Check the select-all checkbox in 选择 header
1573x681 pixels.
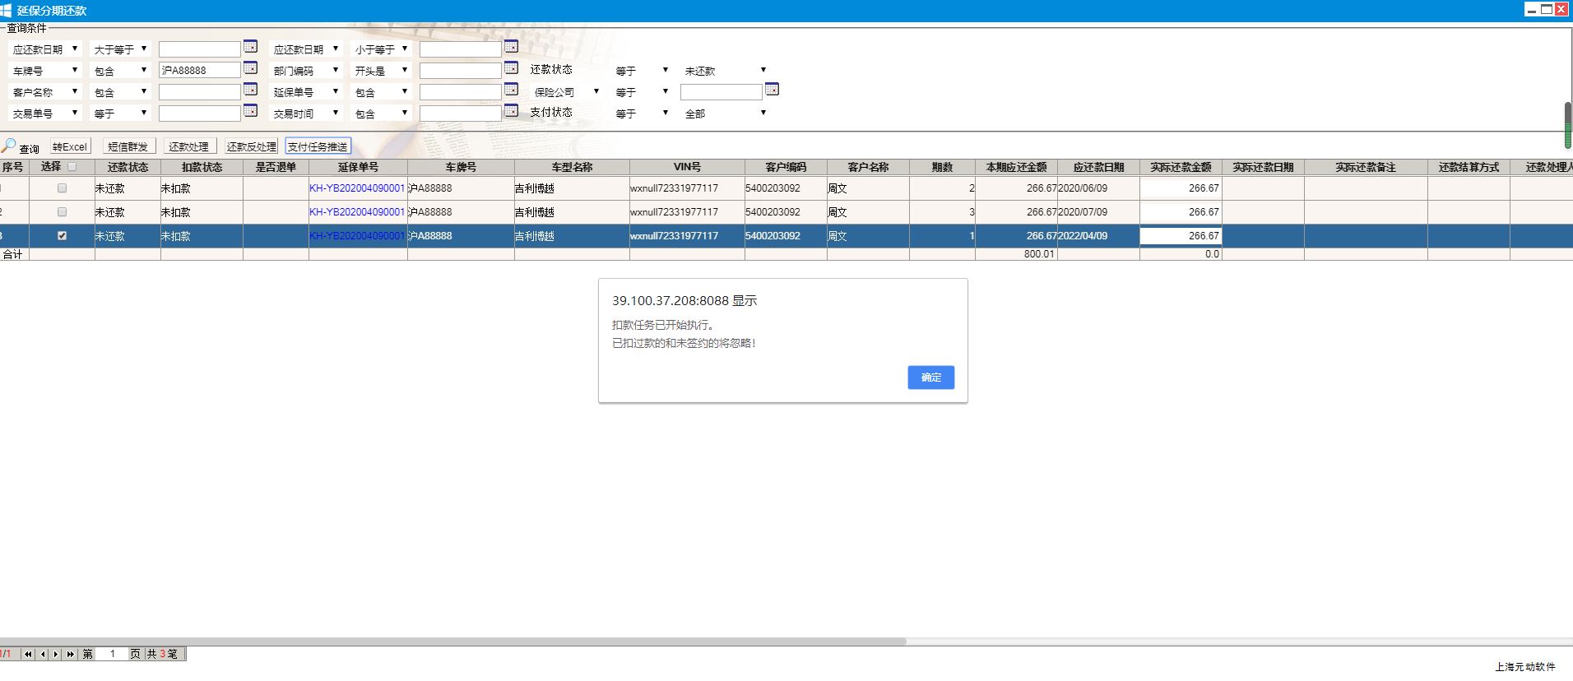tap(72, 167)
